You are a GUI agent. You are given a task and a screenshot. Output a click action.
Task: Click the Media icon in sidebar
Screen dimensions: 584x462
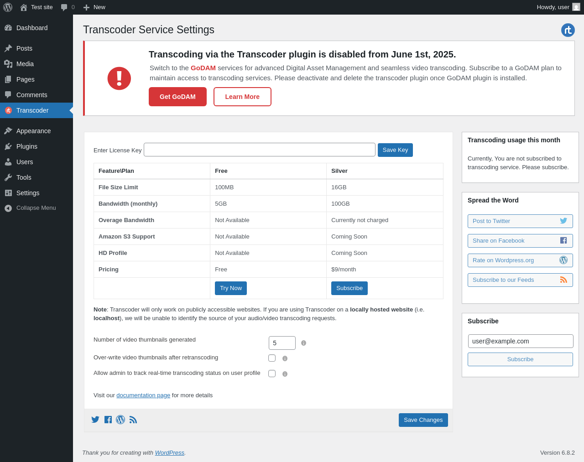pos(8,64)
